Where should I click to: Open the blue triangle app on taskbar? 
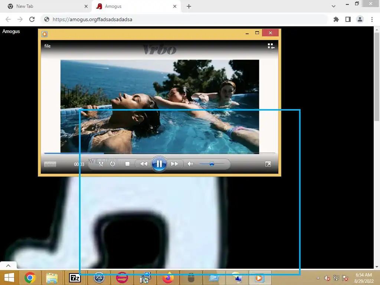[99, 278]
